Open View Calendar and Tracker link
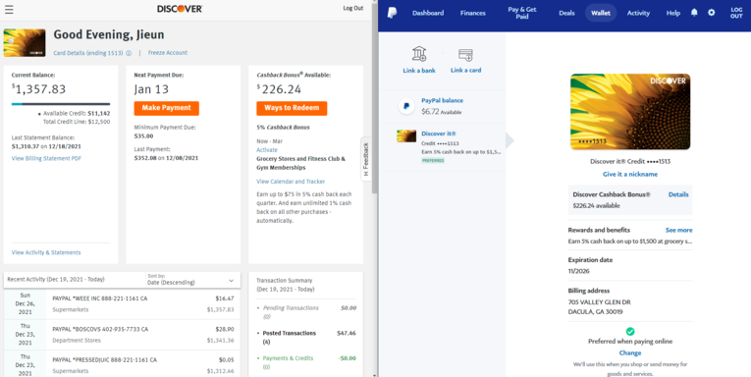Viewport: 751px width, 377px height. [291, 182]
